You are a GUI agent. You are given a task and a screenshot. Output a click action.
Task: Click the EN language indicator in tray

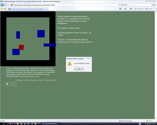pos(140,124)
